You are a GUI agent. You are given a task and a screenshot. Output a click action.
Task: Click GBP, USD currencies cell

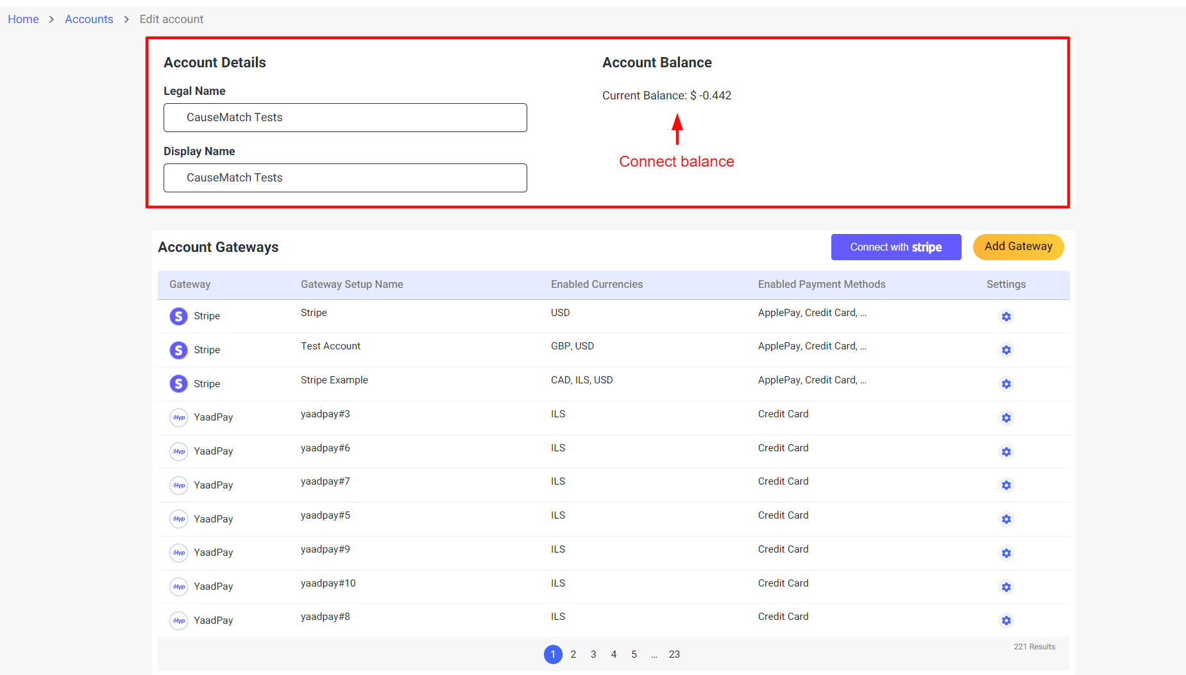pos(572,346)
